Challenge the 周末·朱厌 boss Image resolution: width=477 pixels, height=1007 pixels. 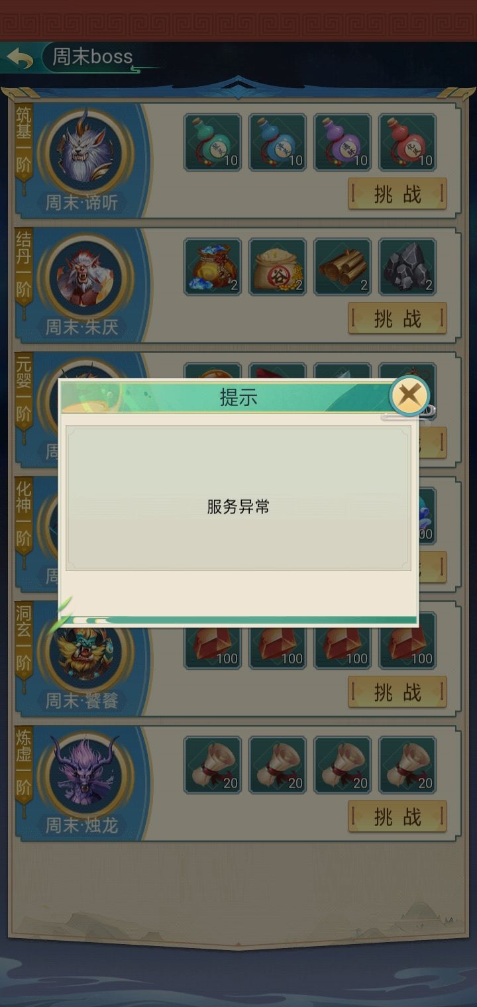(x=397, y=319)
